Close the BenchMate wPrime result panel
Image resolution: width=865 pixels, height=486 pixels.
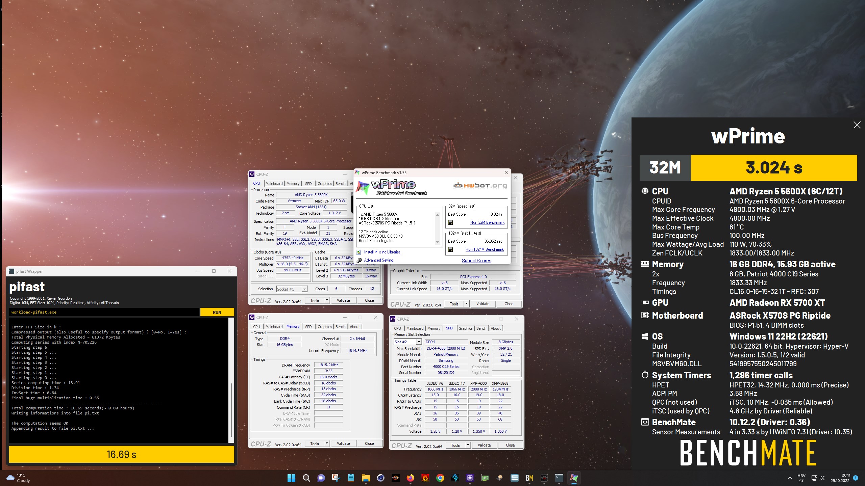point(857,125)
